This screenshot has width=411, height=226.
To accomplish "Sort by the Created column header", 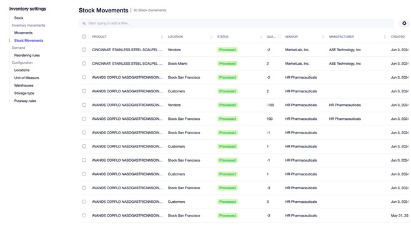I will point(398,37).
